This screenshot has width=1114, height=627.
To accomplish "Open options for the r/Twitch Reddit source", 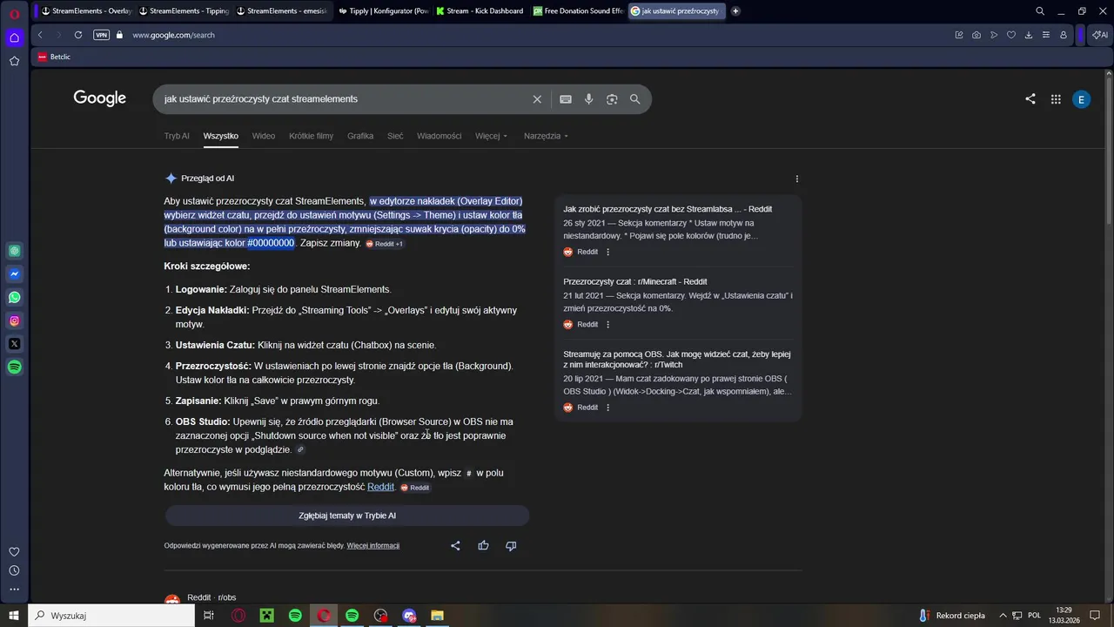I will coord(608,407).
